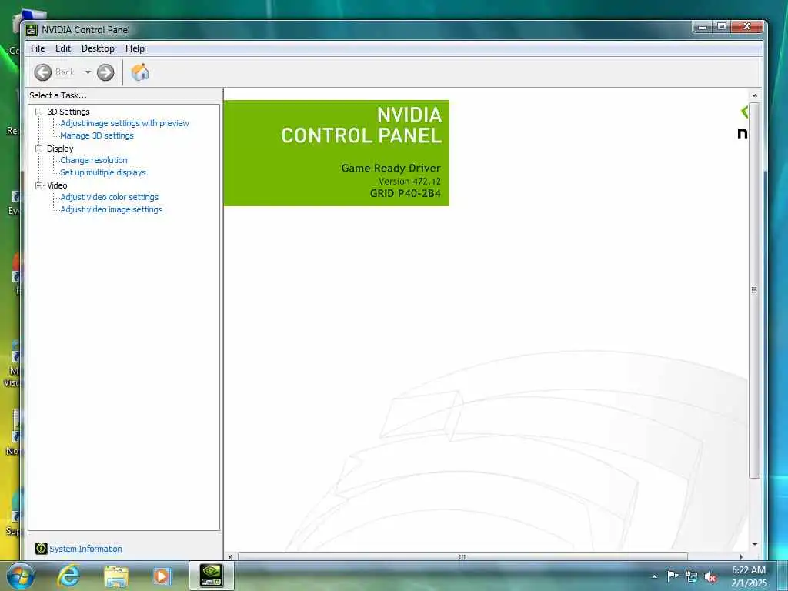Open Set up multiple displays
Image resolution: width=788 pixels, height=591 pixels.
[103, 172]
